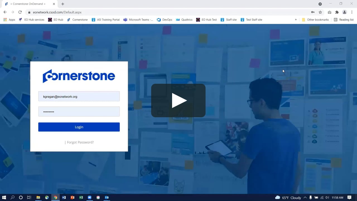Show hidden system tray icons
This screenshot has width=357, height=201.
[305, 198]
